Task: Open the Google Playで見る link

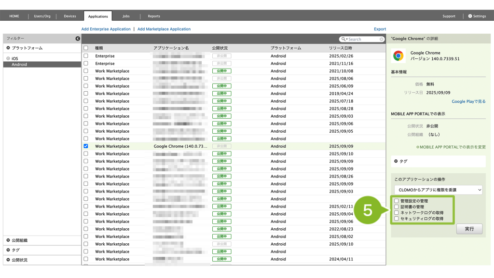Action: point(468,102)
